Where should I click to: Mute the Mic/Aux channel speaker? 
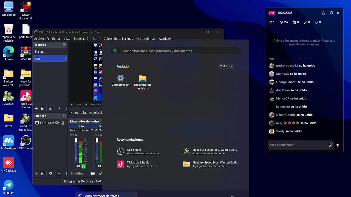tap(99, 166)
